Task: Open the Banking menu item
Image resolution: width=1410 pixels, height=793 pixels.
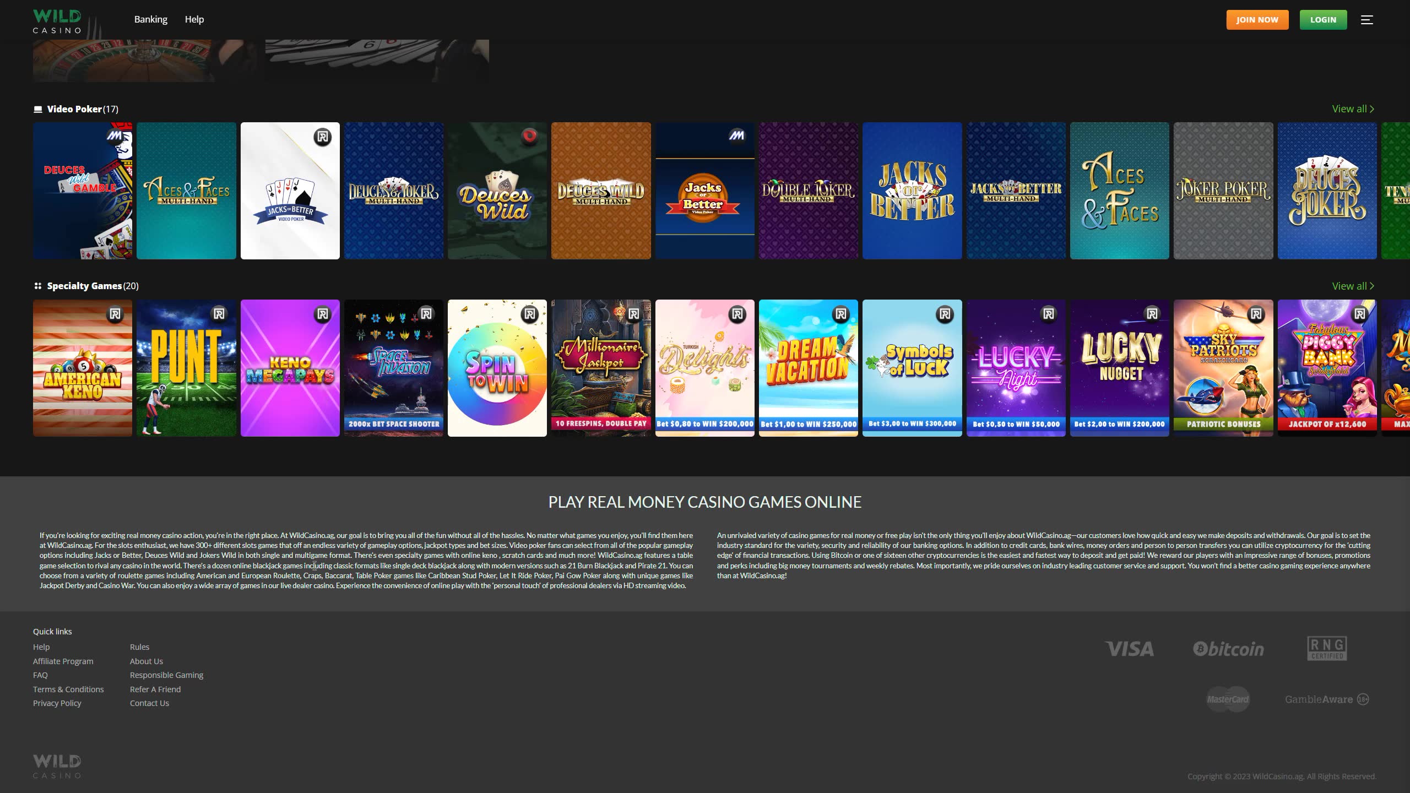Action: point(150,19)
